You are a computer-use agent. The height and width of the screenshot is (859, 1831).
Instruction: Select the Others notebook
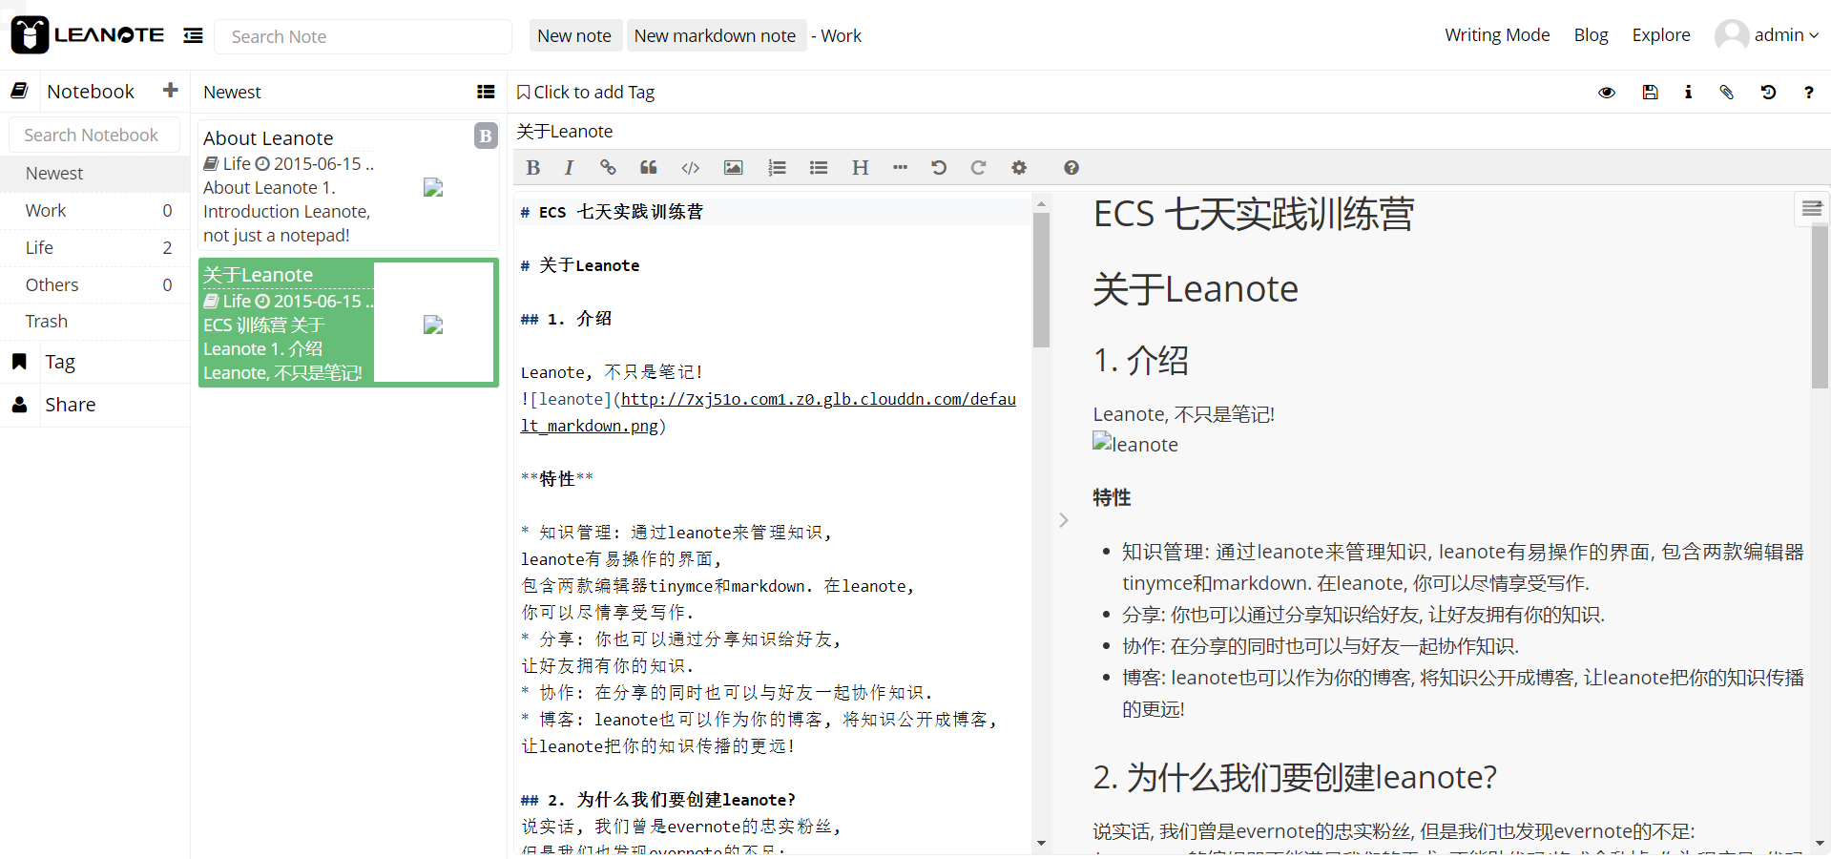click(x=94, y=284)
